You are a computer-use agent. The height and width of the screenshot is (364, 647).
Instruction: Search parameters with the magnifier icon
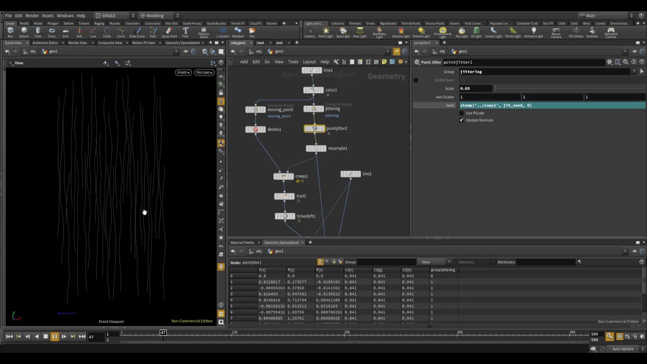pyautogui.click(x=625, y=62)
